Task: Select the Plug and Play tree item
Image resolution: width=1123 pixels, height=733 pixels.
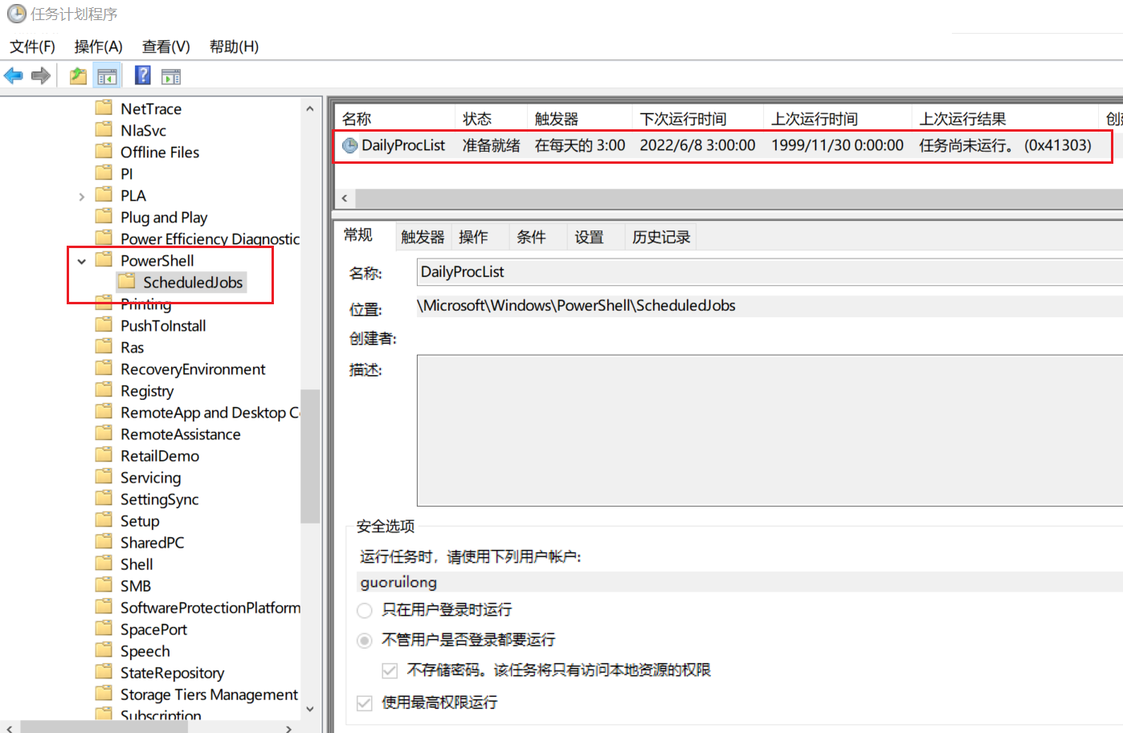Action: 164,218
